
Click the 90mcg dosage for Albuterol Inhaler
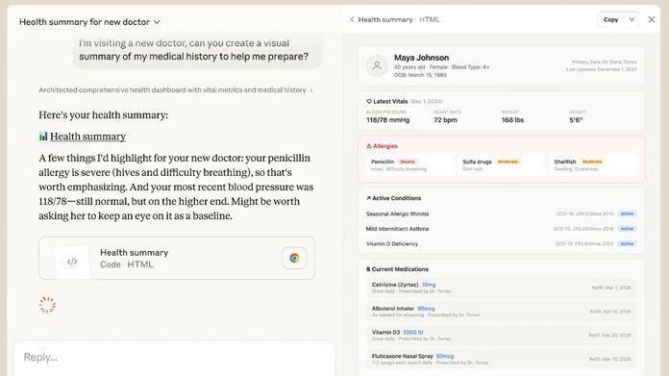tap(426, 309)
